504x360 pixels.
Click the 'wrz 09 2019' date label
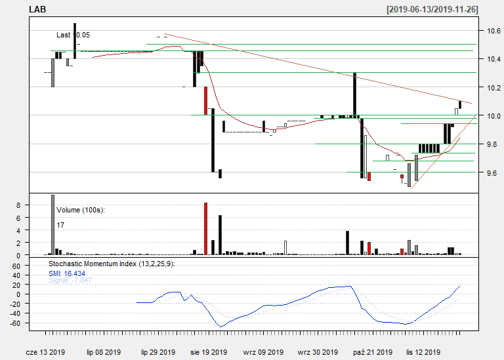263,352
